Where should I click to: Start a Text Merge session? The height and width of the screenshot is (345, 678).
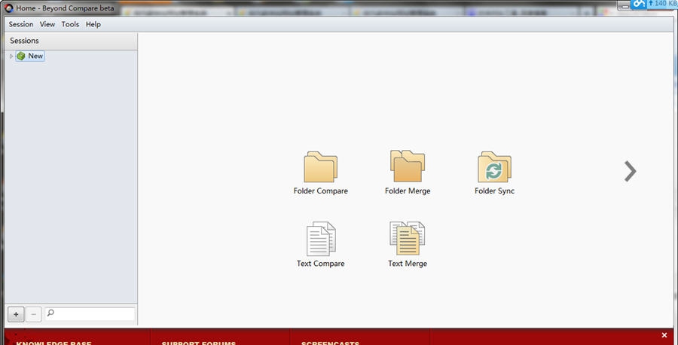click(x=408, y=245)
